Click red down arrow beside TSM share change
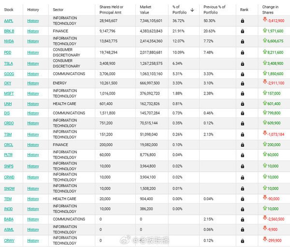The width and height of the screenshot is (290, 247). (x=265, y=133)
